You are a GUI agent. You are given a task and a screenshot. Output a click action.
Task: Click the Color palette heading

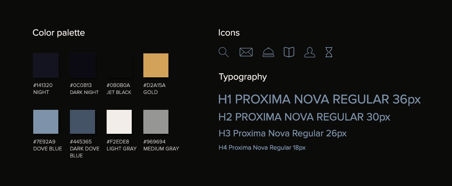pos(59,33)
